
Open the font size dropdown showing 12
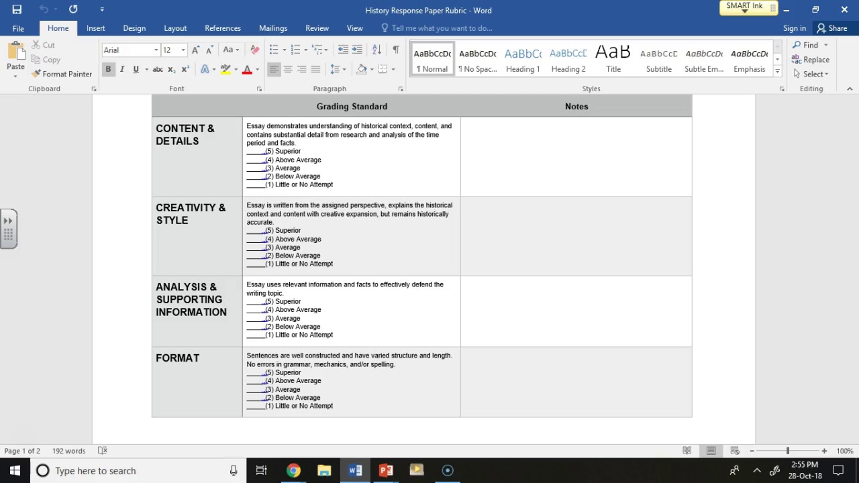pyautogui.click(x=183, y=50)
